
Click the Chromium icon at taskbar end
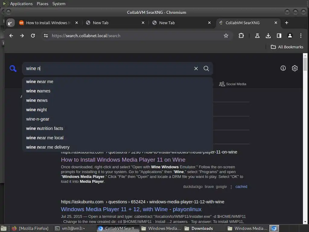[274, 228]
